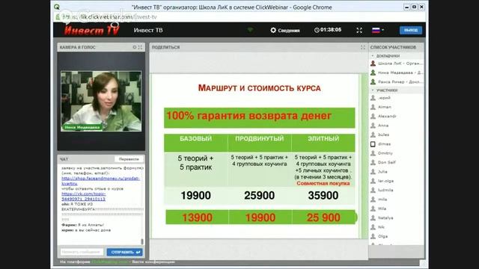
Task: Click the avatar icon next to Dmitriy
Action: pos(373,153)
